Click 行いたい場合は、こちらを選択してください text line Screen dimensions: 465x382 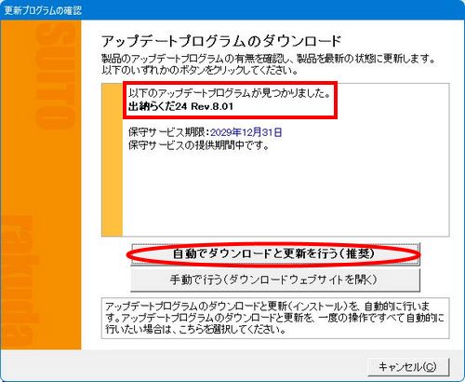pos(195,330)
